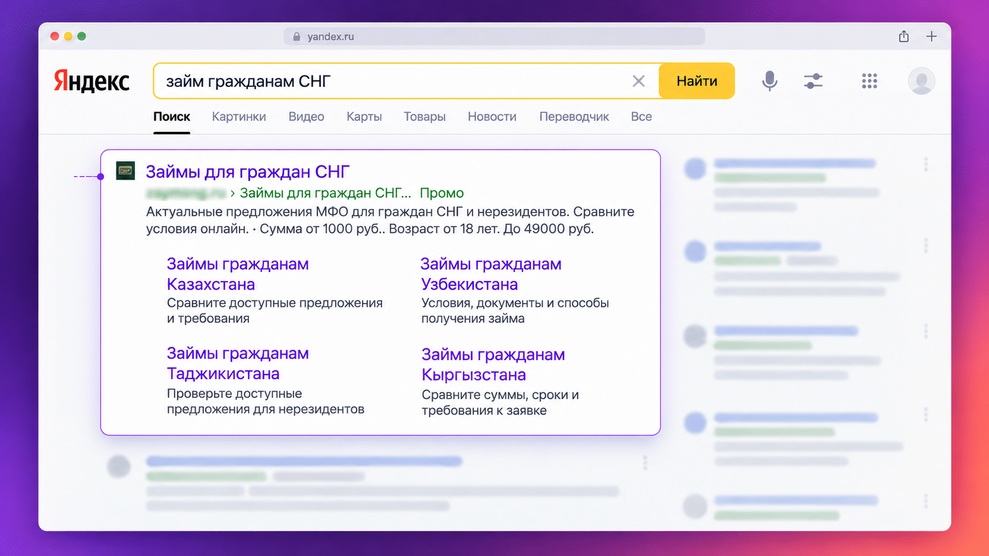Viewport: 989px width, 556px height.
Task: Go to the Новости tab
Action: tap(492, 117)
